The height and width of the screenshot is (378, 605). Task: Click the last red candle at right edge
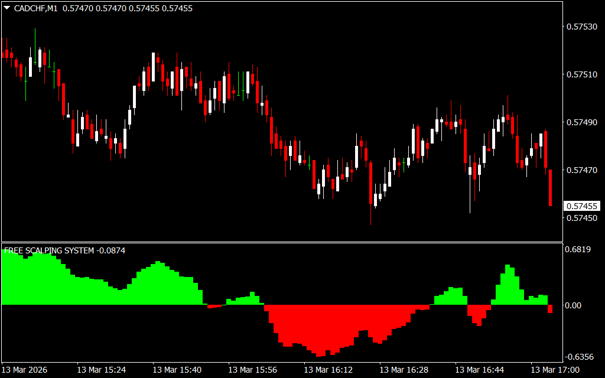pos(550,188)
